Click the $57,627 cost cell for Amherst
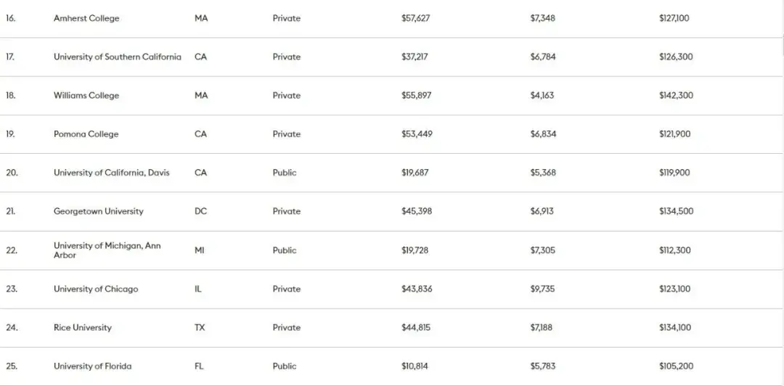Viewport: 784px width, 386px height. tap(415, 18)
